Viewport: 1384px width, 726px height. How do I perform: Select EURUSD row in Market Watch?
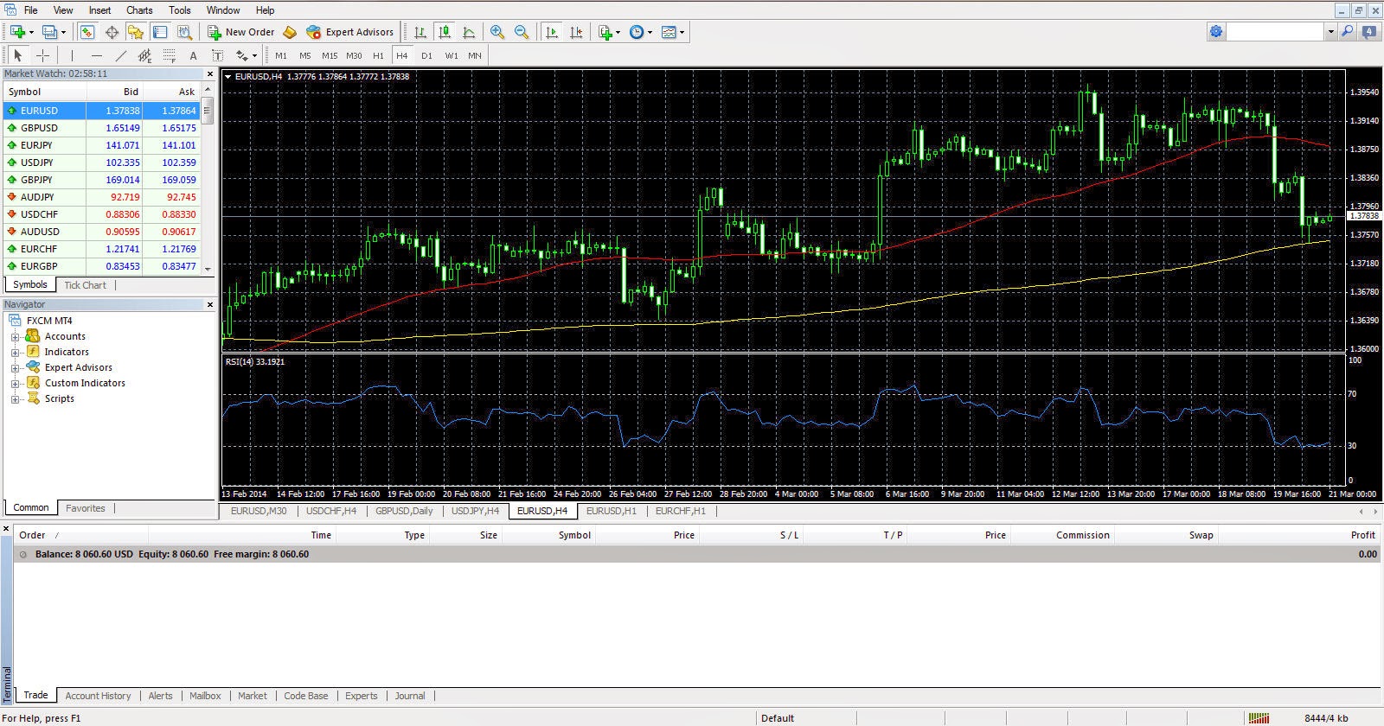coord(101,111)
